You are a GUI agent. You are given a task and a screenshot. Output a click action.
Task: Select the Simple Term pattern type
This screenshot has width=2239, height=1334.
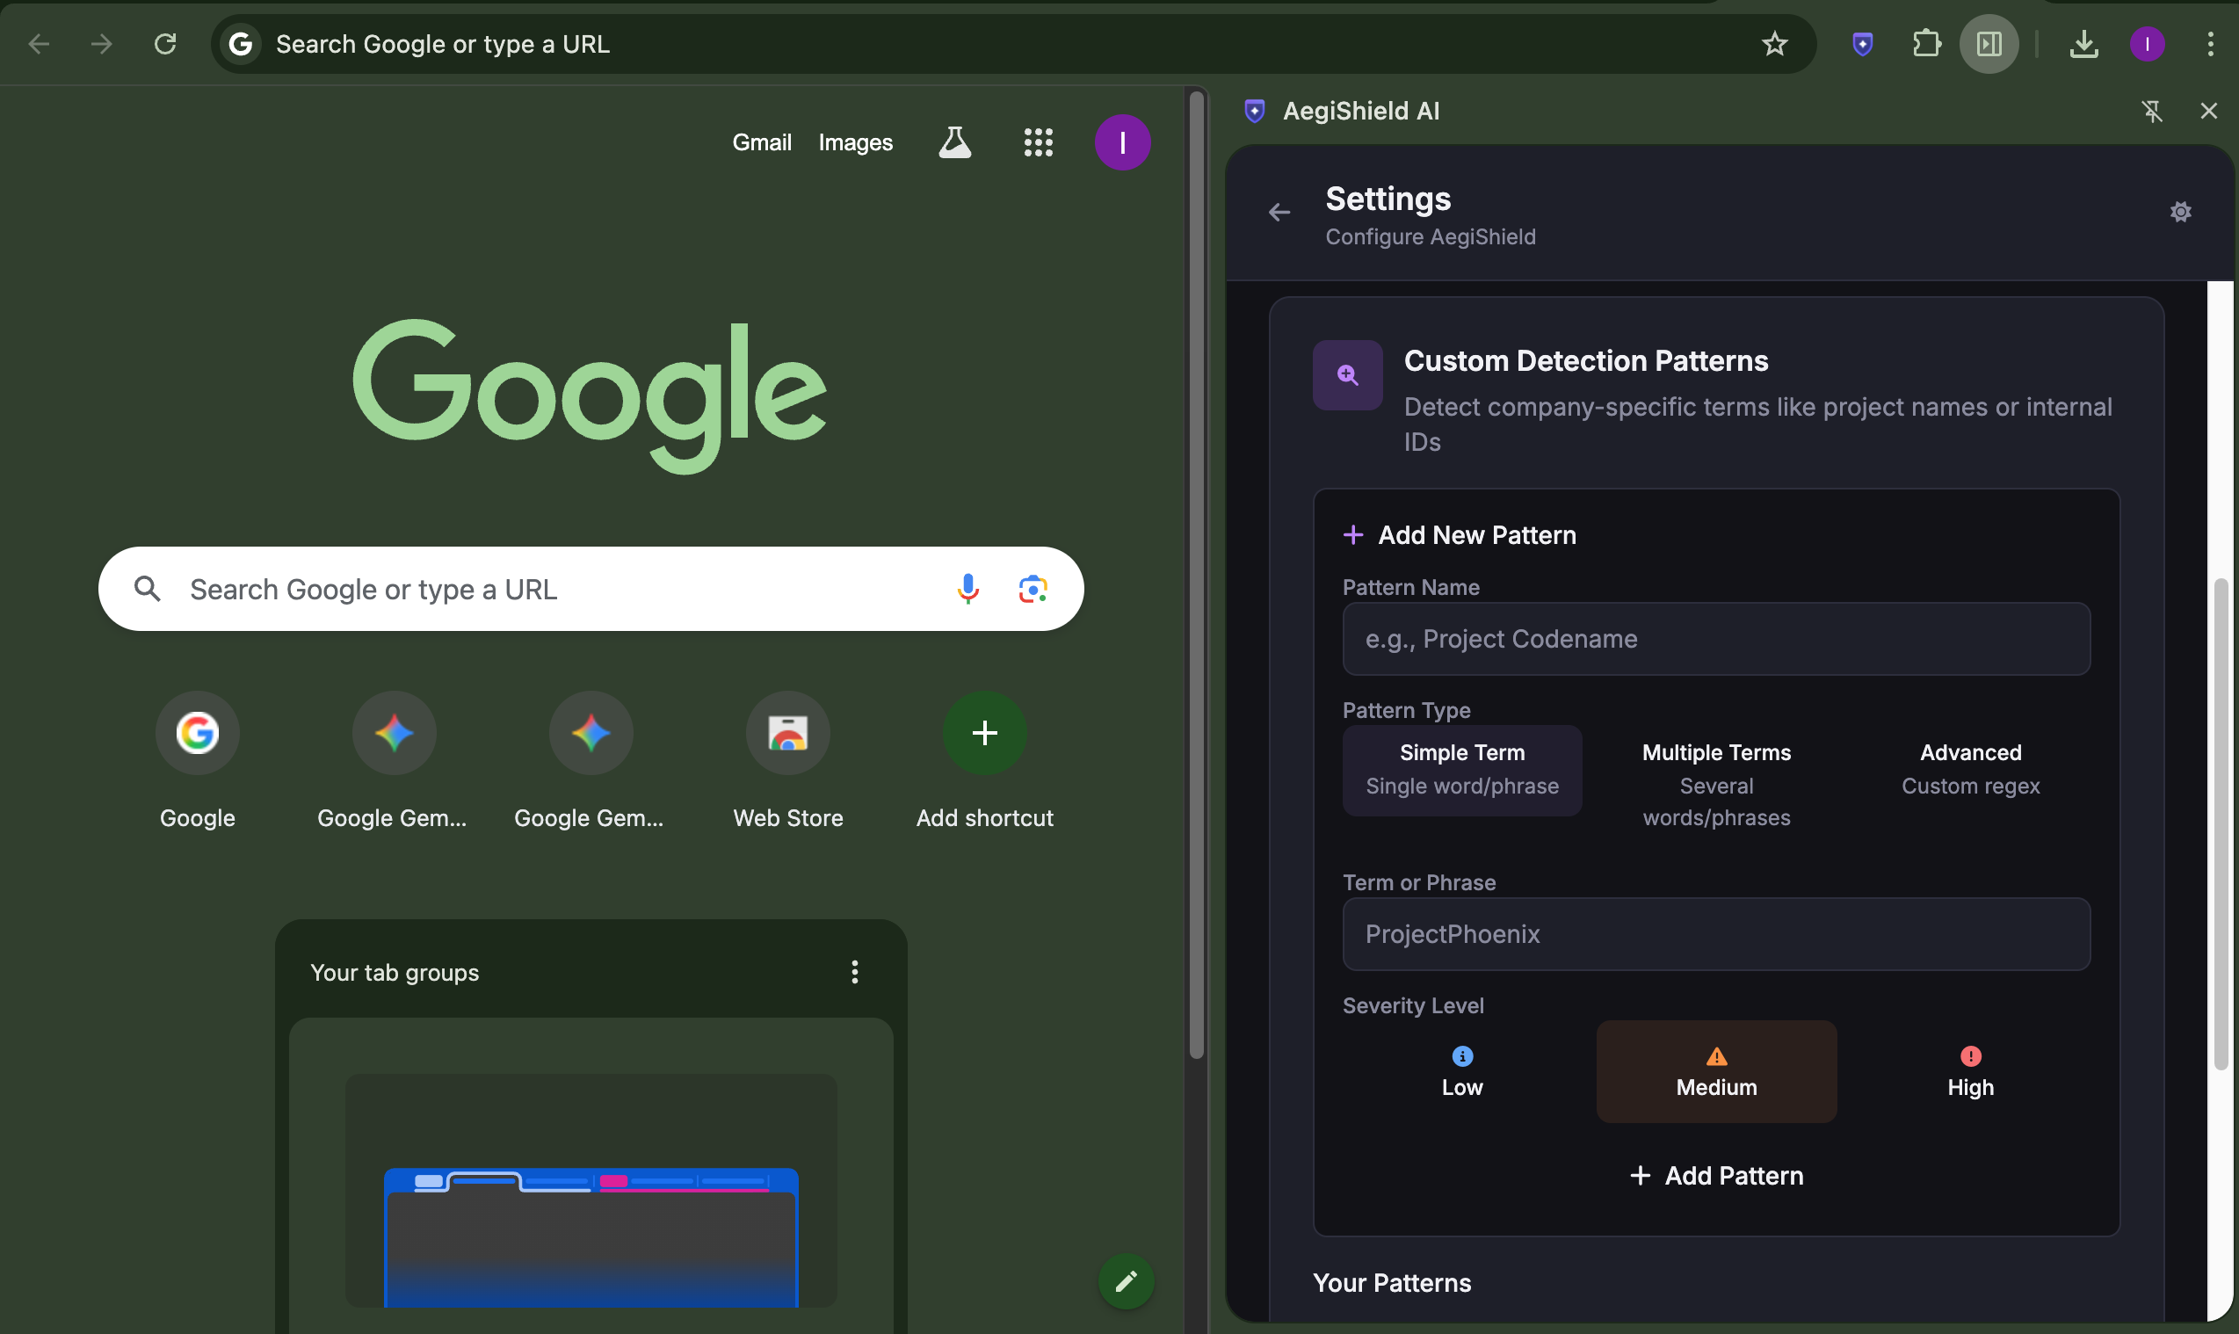click(1461, 770)
